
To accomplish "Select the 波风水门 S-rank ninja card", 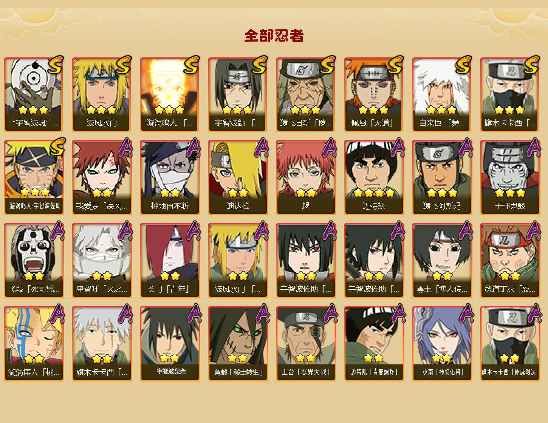I will point(102,94).
